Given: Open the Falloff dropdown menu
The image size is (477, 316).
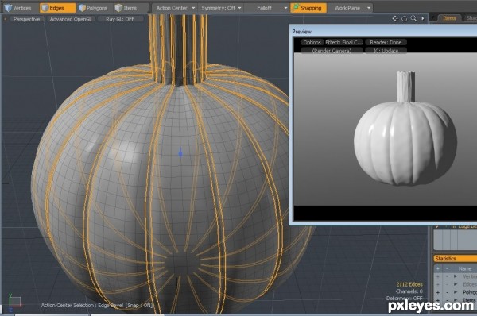Looking at the screenshot, I should (267, 8).
